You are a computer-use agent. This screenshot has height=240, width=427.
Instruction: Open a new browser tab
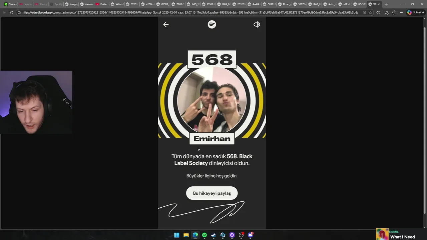(386, 4)
